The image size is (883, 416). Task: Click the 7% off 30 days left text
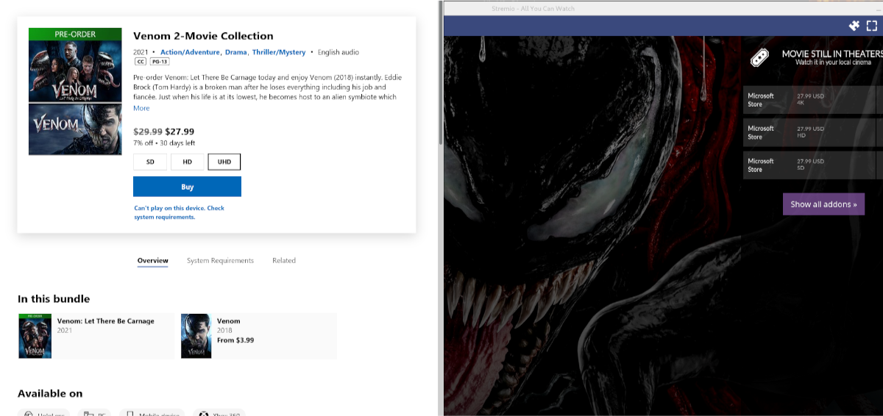point(164,143)
